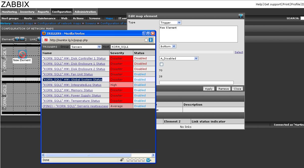Click the Host field containing KORN_SQL1

point(133,47)
